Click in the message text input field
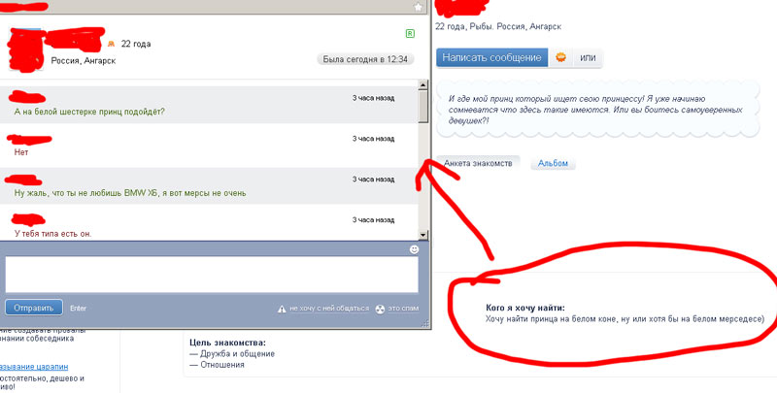 (x=212, y=274)
